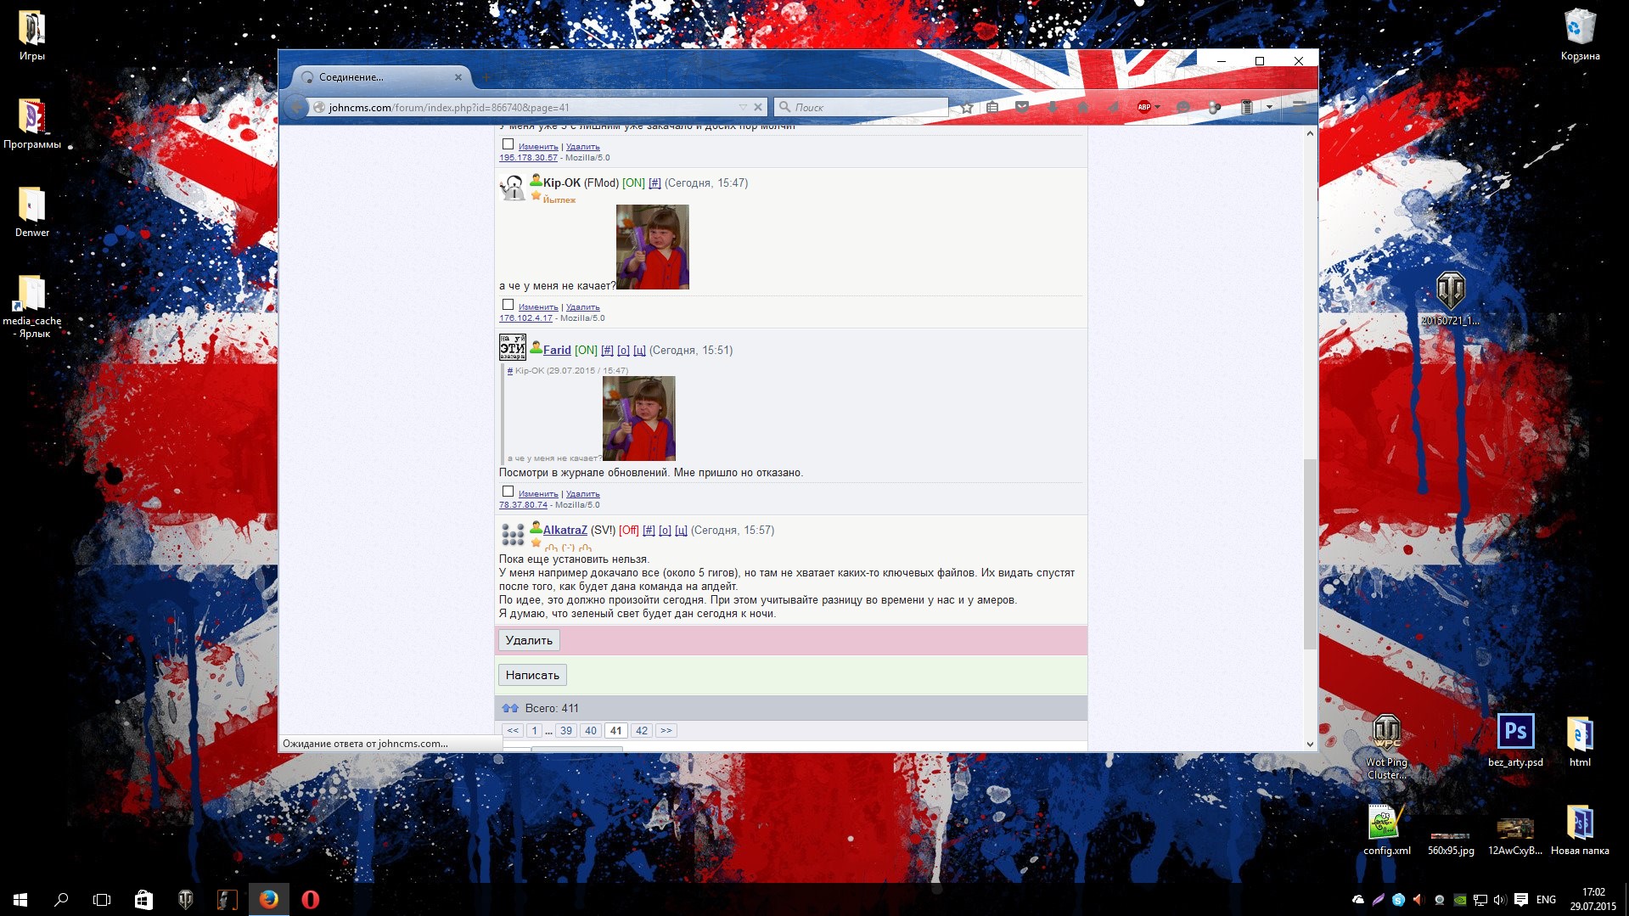The image size is (1629, 916).
Task: Open the Pocket icon in Firefox toolbar
Action: click(1022, 108)
